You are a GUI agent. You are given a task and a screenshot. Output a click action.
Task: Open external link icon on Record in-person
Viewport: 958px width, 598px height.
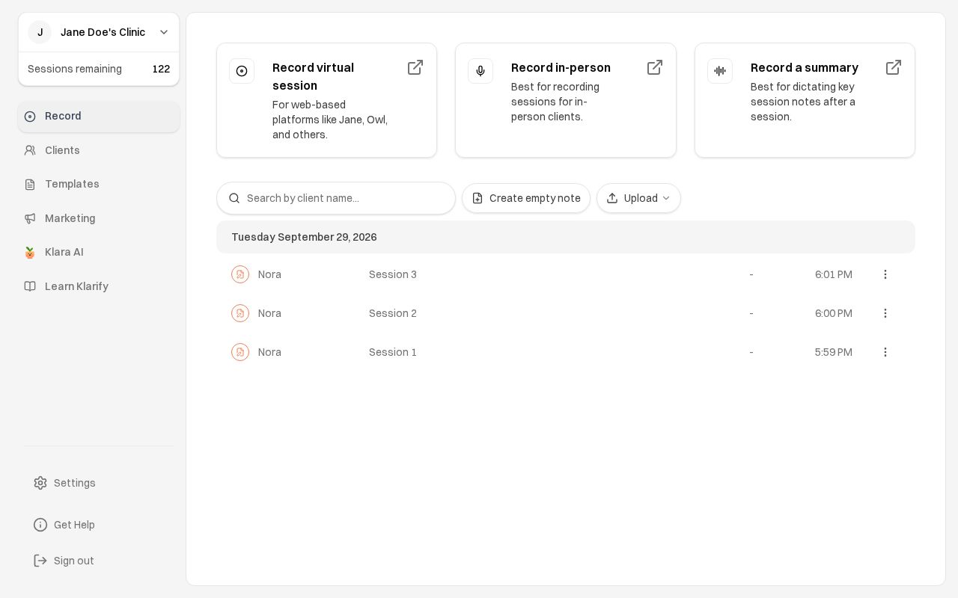pyautogui.click(x=655, y=67)
